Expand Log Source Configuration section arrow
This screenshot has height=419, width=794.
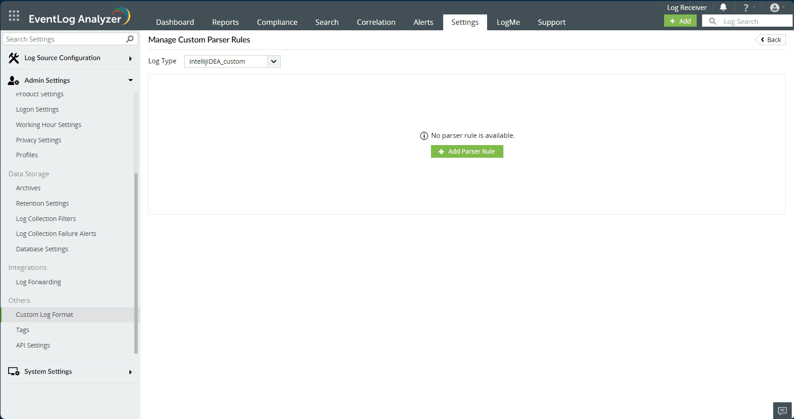130,58
